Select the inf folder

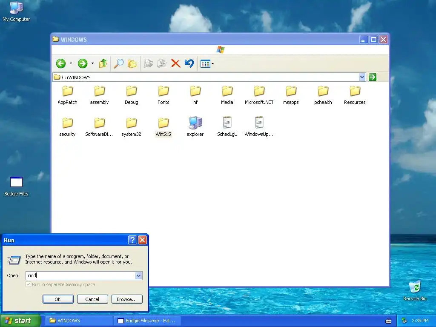click(x=195, y=95)
